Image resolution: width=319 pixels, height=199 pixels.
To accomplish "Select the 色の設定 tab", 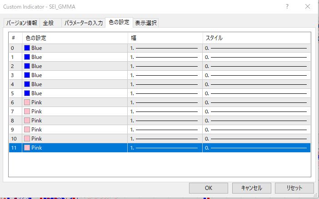I will click(x=119, y=22).
